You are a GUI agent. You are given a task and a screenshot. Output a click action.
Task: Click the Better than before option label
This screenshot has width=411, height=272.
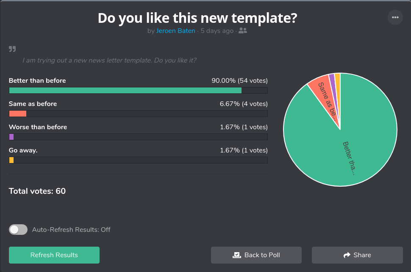click(37, 81)
